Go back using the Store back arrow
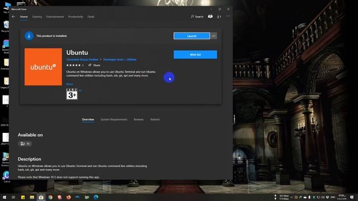358x201 pixels. click(x=13, y=17)
